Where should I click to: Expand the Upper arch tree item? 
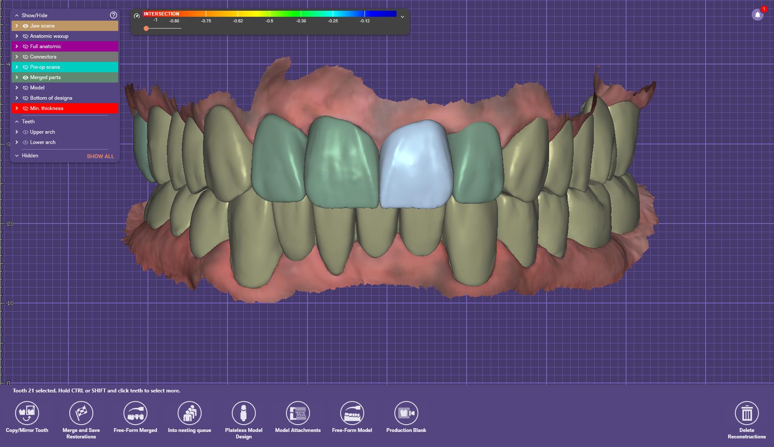pyautogui.click(x=17, y=132)
